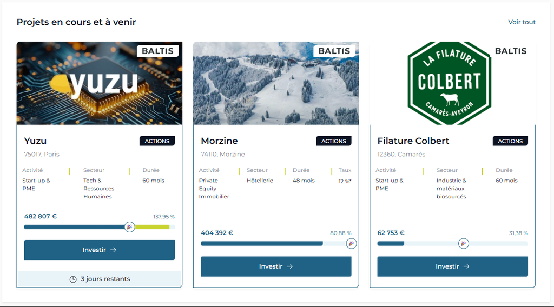The height and width of the screenshot is (307, 554).
Task: Click Investir button on Yuzu card
Action: (x=100, y=250)
